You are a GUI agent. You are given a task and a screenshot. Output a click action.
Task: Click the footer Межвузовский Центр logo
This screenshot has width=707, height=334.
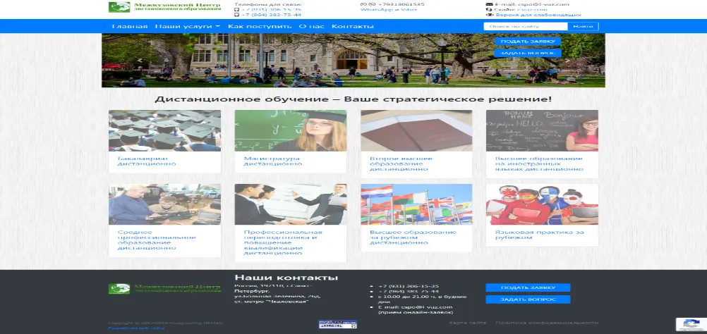click(164, 289)
